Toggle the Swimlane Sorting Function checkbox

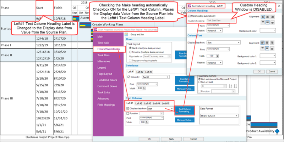[x=200, y=91]
